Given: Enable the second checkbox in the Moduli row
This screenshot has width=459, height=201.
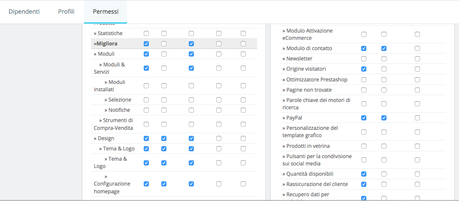Looking at the screenshot, I should pyautogui.click(x=164, y=54).
